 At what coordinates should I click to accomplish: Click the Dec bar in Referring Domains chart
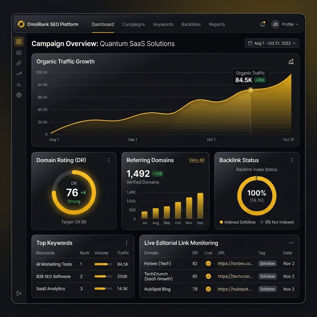click(200, 206)
